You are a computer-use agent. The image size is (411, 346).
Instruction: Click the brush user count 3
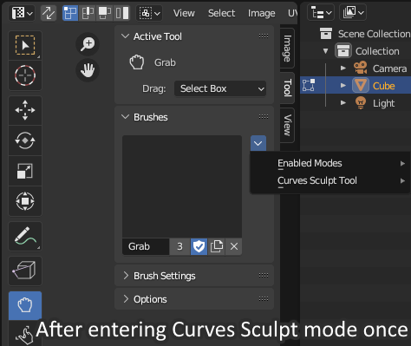tap(179, 246)
